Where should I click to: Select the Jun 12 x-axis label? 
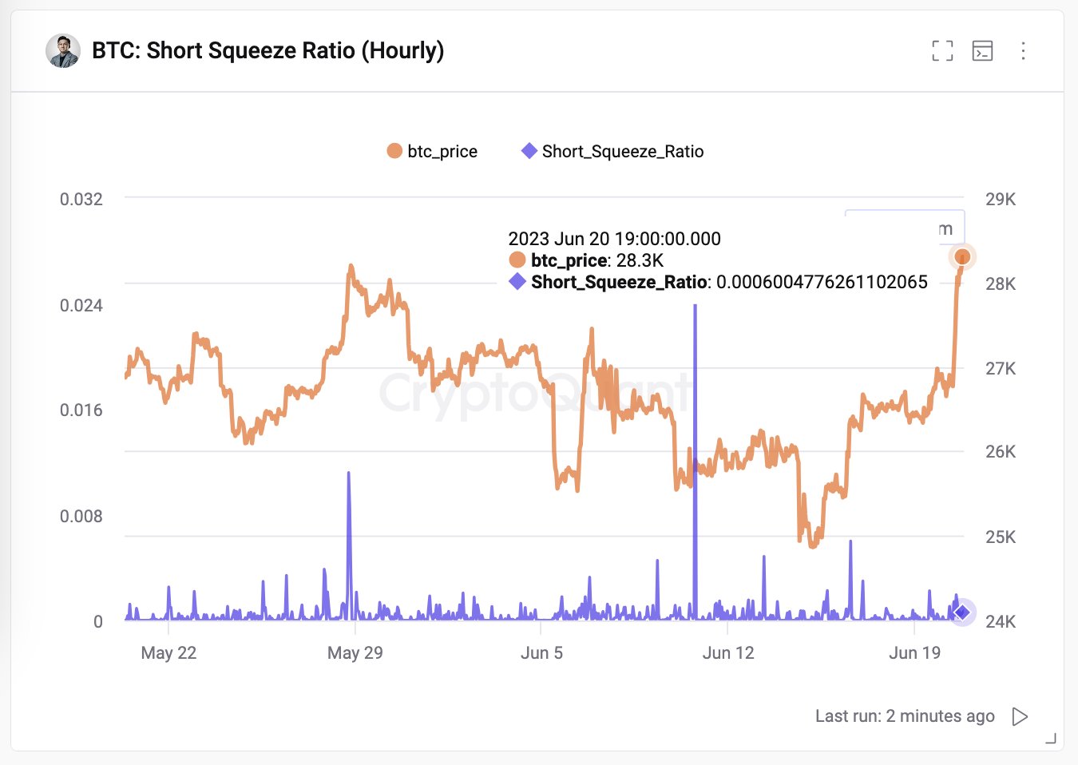(727, 652)
